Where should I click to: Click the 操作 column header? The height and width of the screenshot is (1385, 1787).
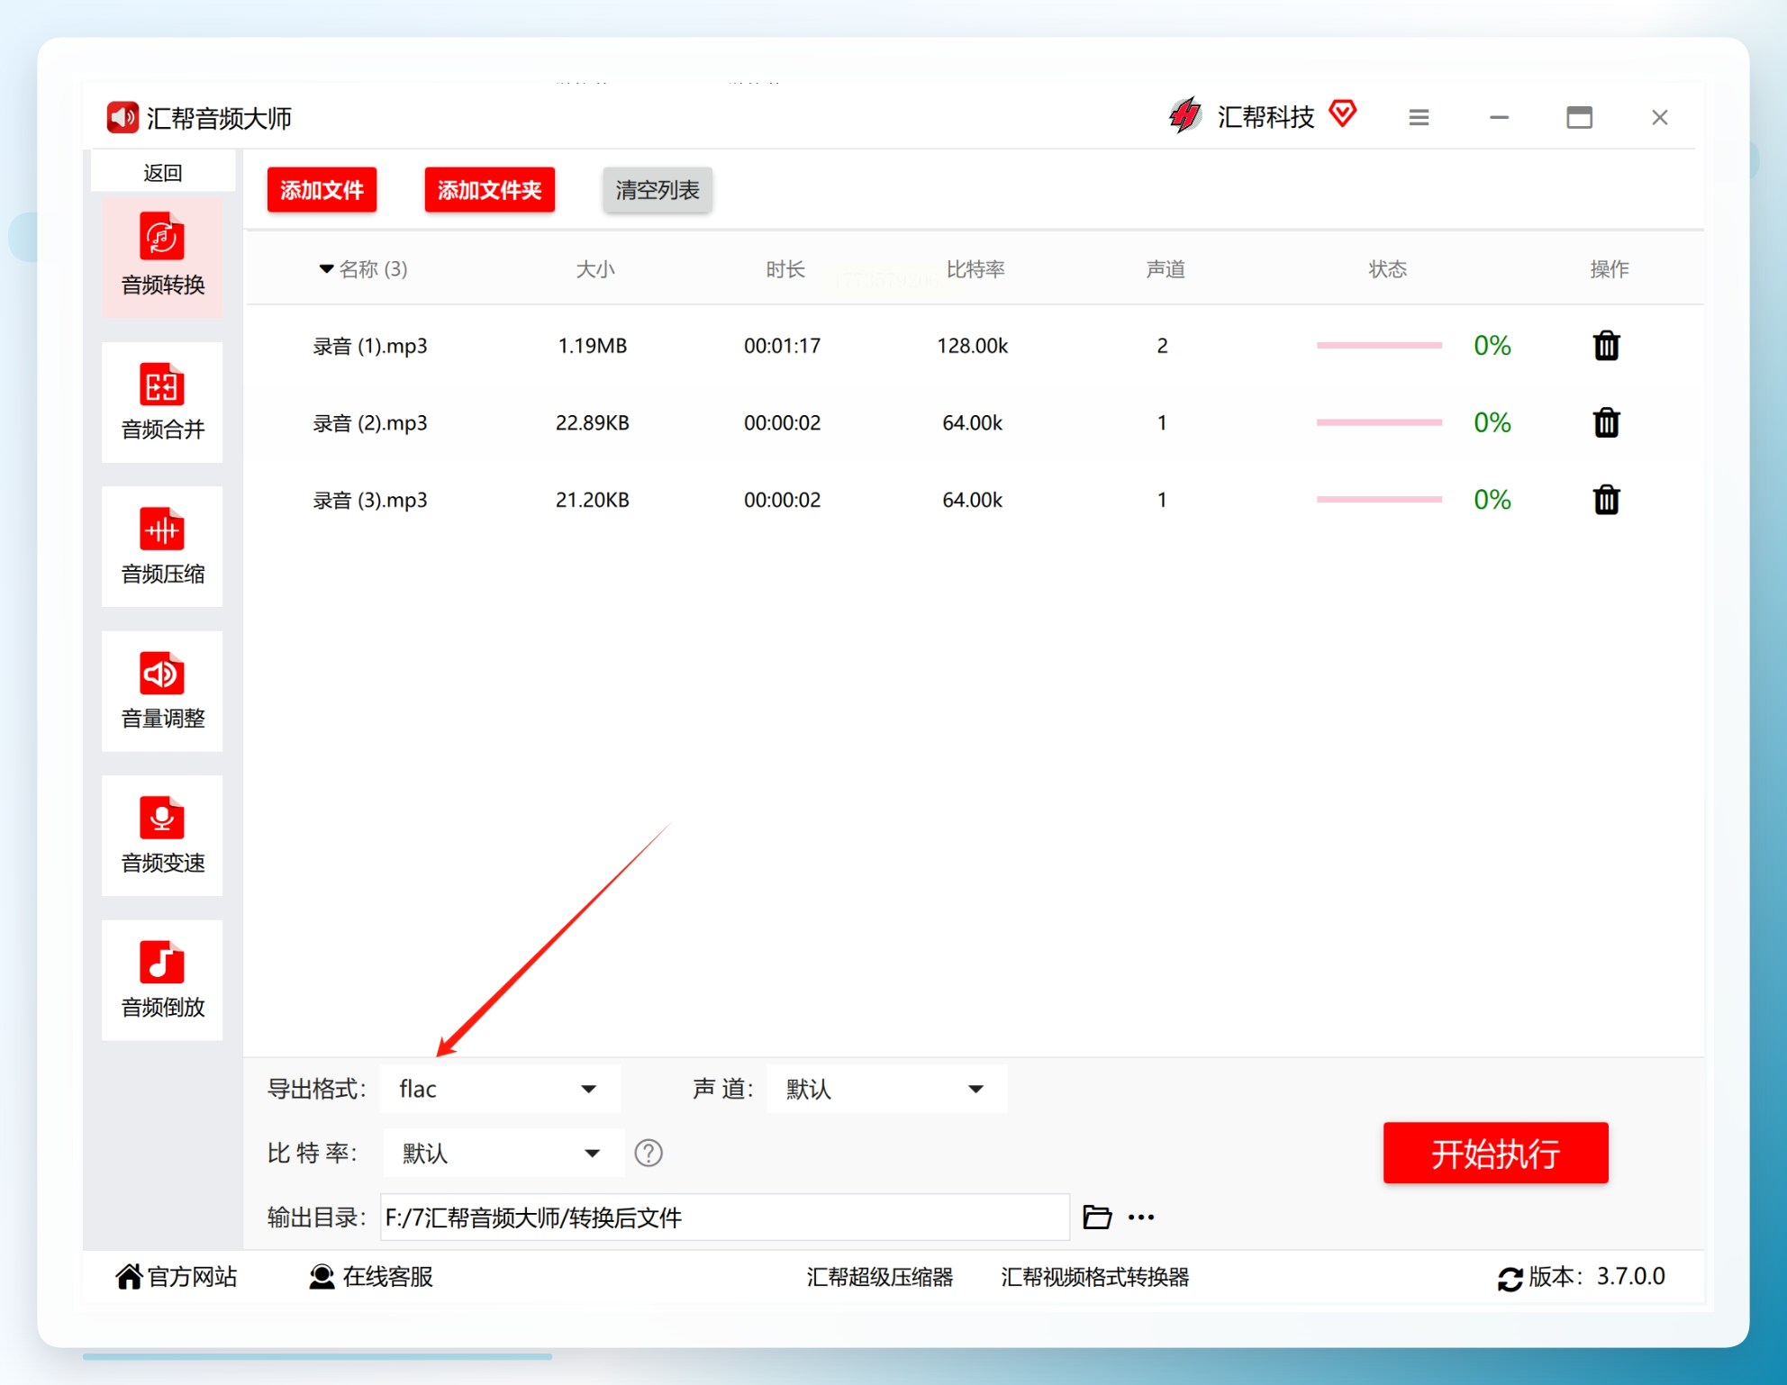click(x=1609, y=269)
